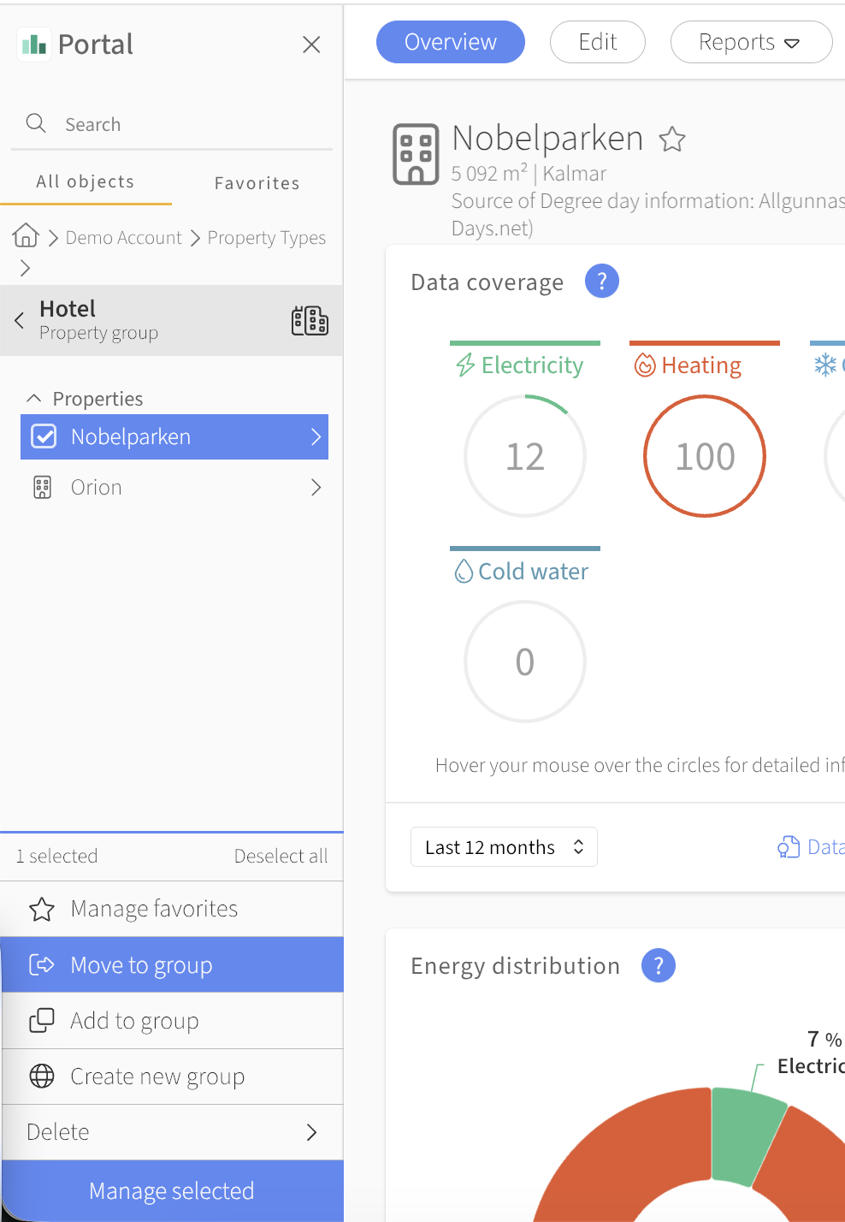The image size is (845, 1222).
Task: Click the Cold water label text
Action: click(533, 571)
